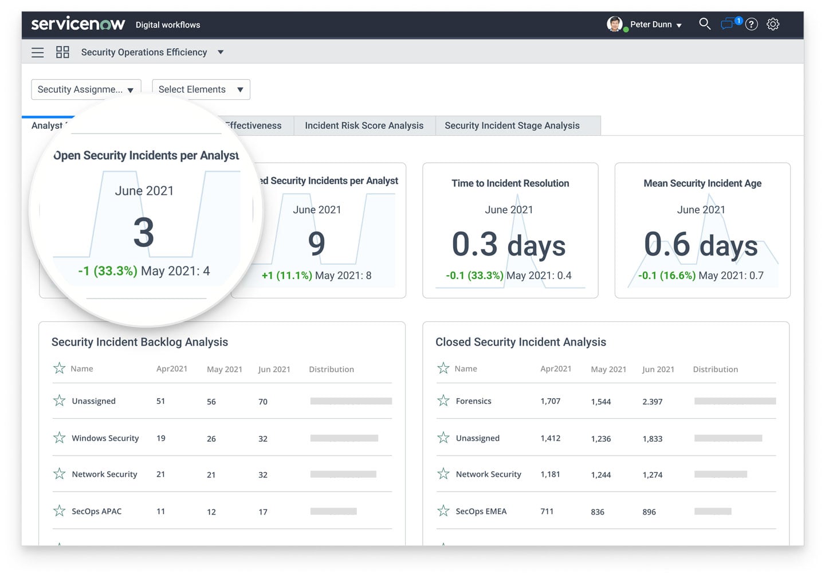This screenshot has height=577, width=825.
Task: Open the Time to Incident Resolution card
Action: 510,230
